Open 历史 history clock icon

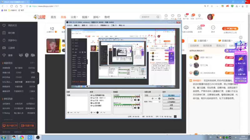pos(166,16)
